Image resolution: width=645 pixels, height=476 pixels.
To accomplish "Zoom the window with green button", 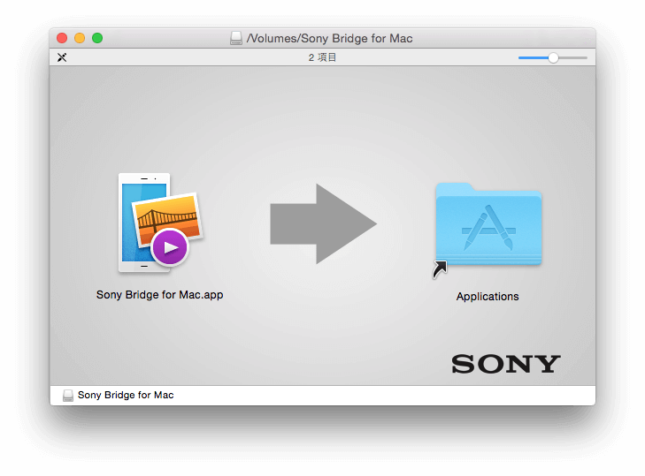I will [x=97, y=38].
